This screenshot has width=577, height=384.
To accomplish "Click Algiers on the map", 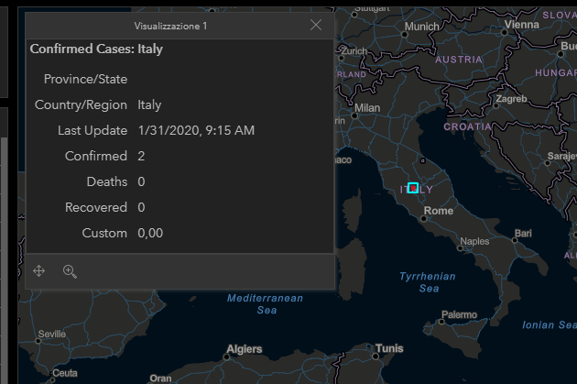I will (x=245, y=349).
